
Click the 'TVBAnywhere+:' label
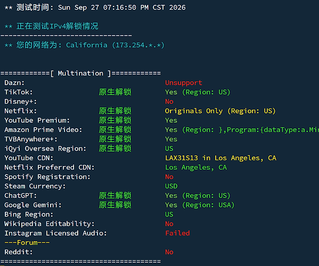tap(31, 139)
